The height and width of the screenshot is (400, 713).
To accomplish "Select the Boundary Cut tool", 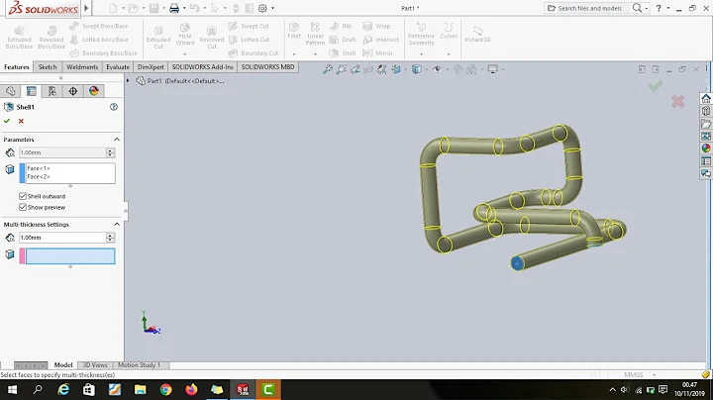I will pos(254,53).
